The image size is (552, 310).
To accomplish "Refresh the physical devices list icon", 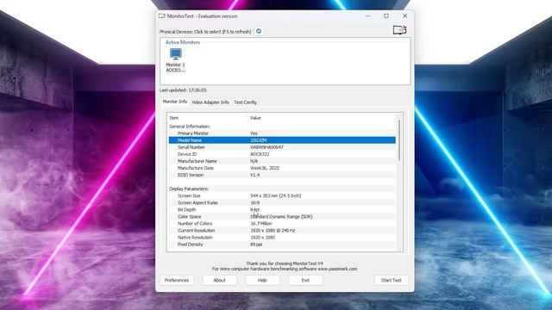I will 259,31.
